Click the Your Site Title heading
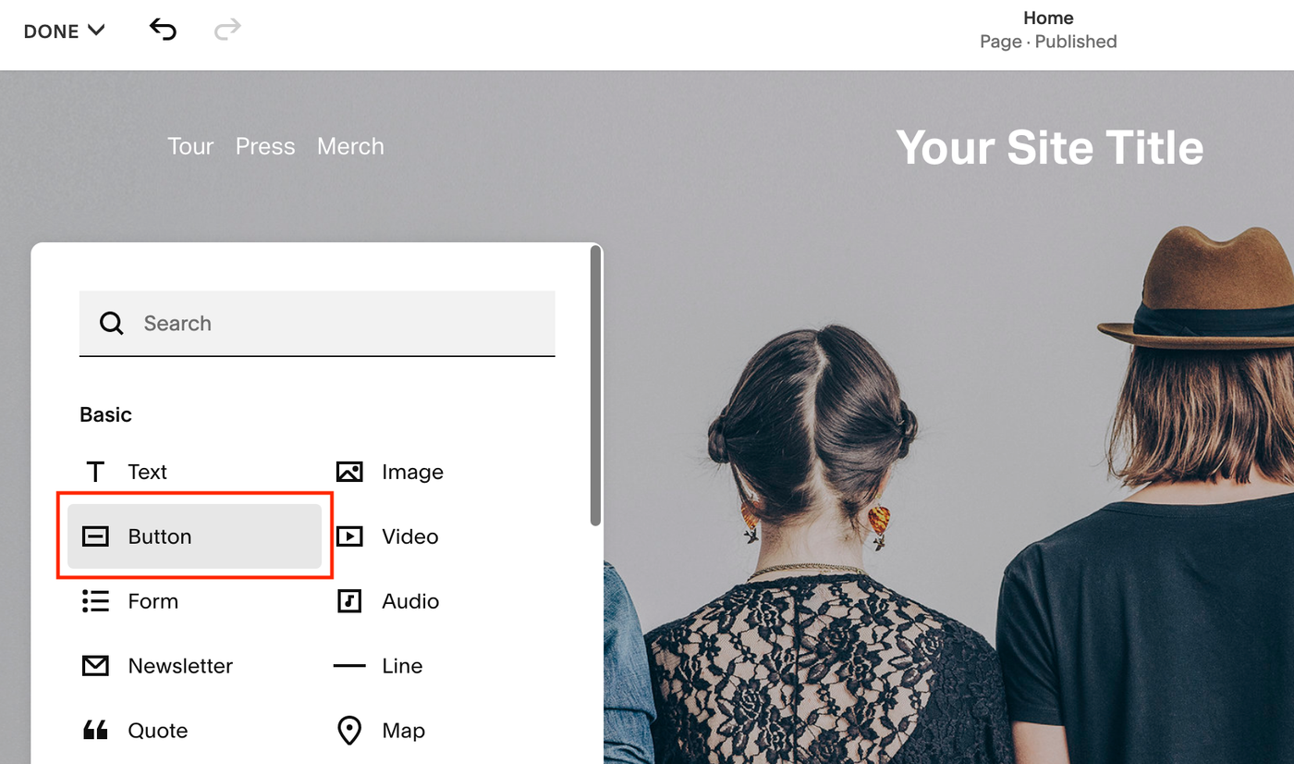 pyautogui.click(x=1050, y=148)
